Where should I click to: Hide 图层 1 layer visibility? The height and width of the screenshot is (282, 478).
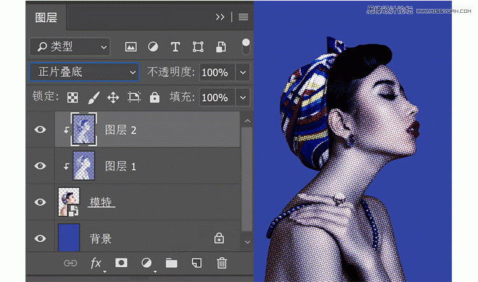pyautogui.click(x=40, y=166)
